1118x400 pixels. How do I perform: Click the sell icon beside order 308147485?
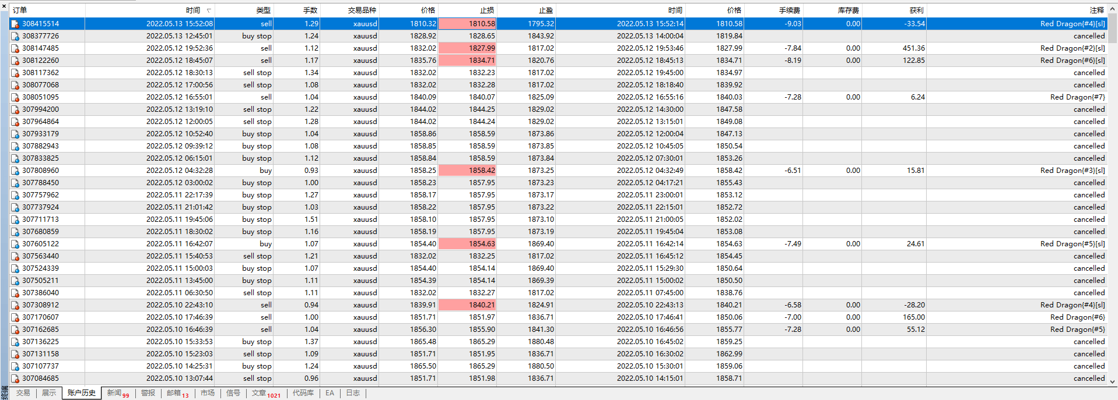(x=15, y=48)
